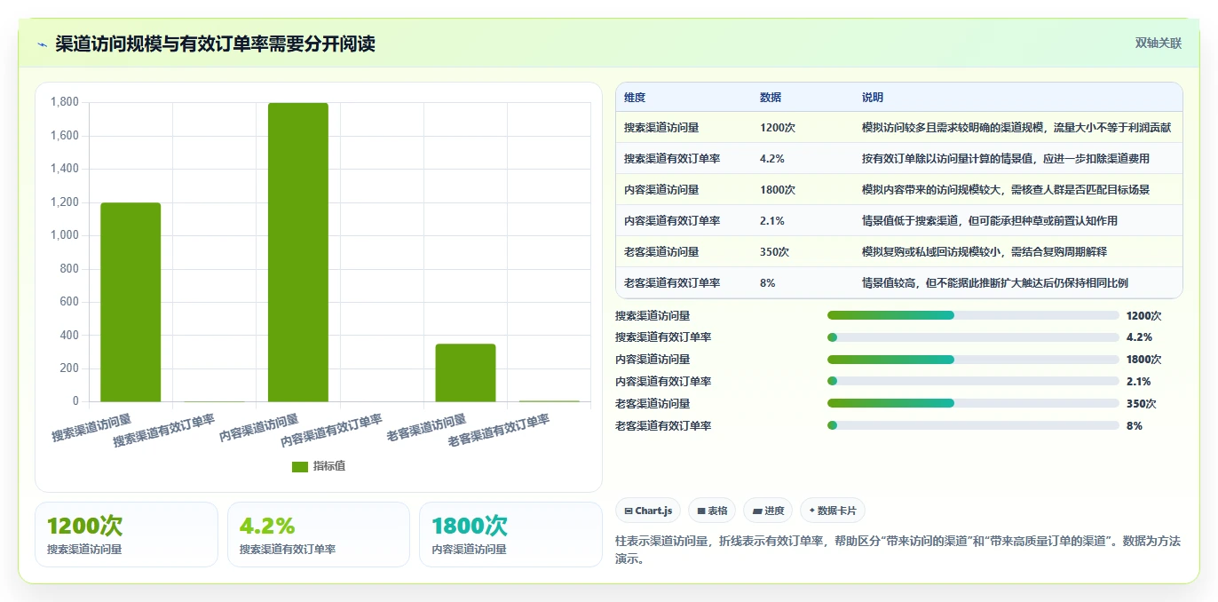This screenshot has width=1218, height=602.
Task: Select the 4.2% cell in the table
Action: click(x=772, y=159)
